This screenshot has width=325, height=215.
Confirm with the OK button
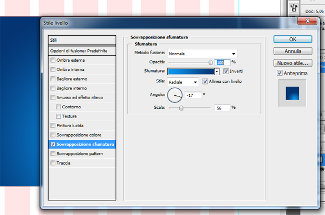pyautogui.click(x=292, y=39)
